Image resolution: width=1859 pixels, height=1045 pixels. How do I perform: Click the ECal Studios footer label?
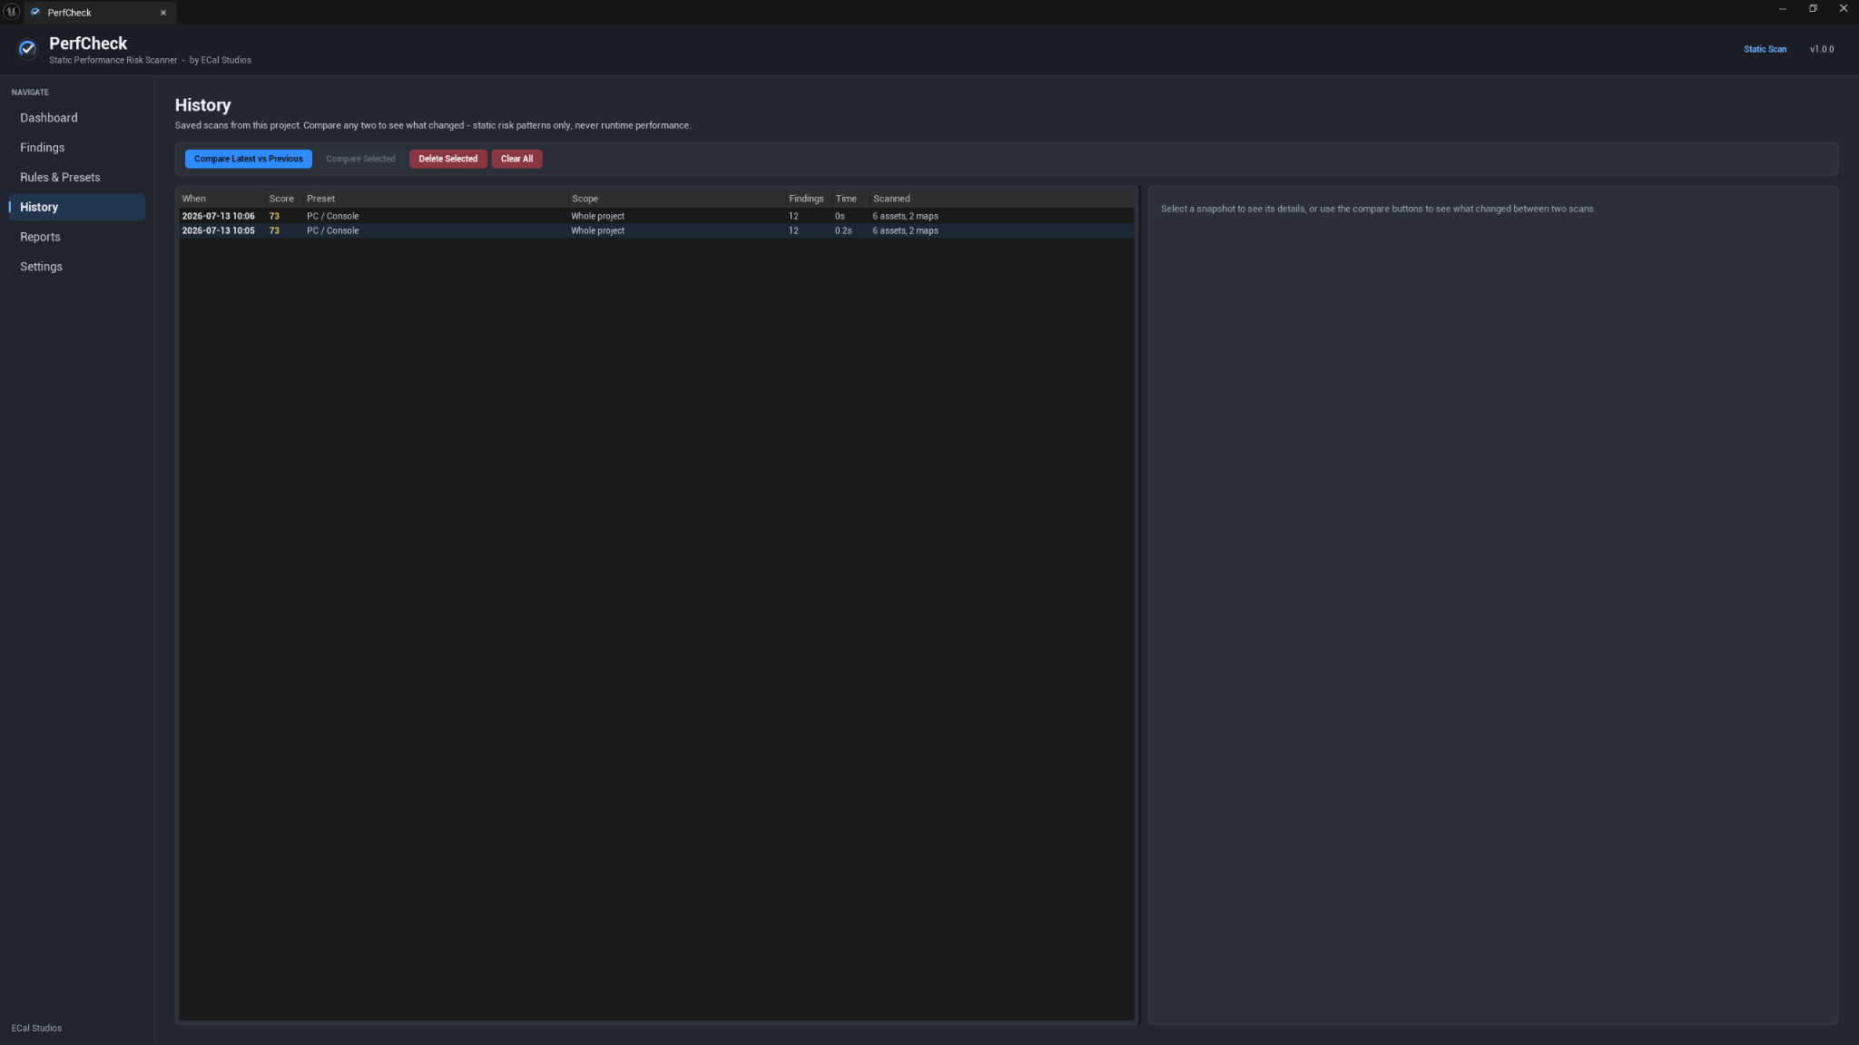[x=36, y=1029]
